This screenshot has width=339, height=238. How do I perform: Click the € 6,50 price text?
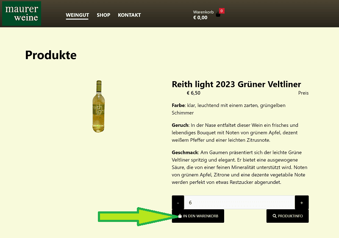[x=194, y=93]
